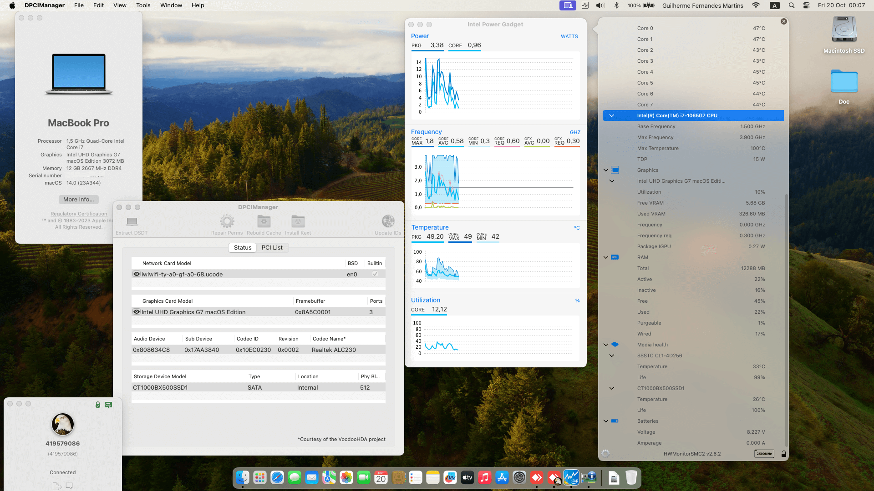Toggle eye icon for iwlwifi network card
Image resolution: width=874 pixels, height=491 pixels.
coord(136,274)
